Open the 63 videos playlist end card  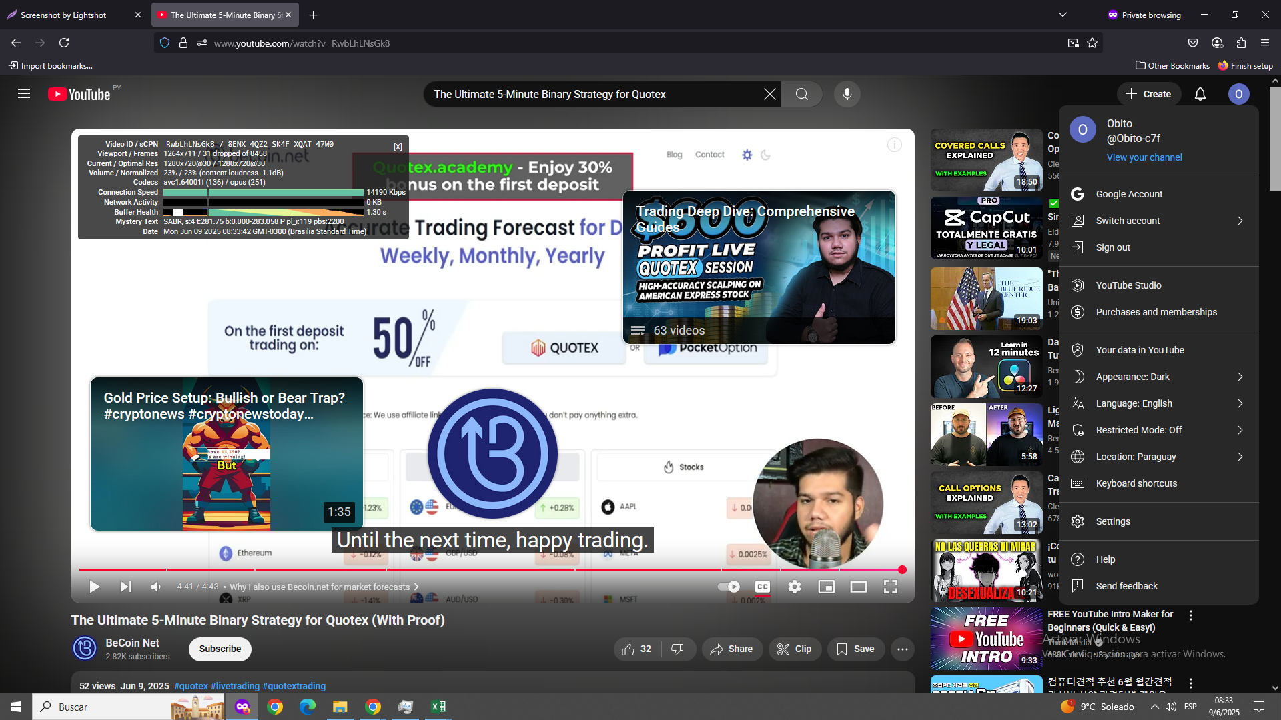click(759, 267)
